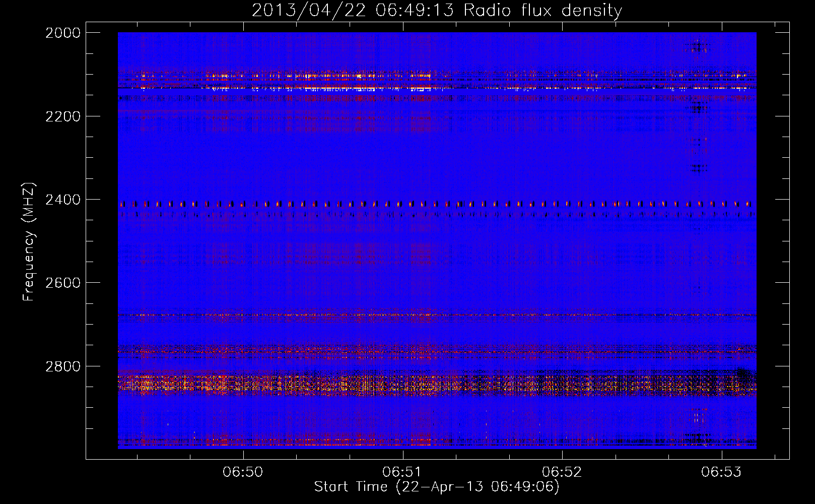
Task: Click the 06:52 time tick label
Action: (562, 472)
